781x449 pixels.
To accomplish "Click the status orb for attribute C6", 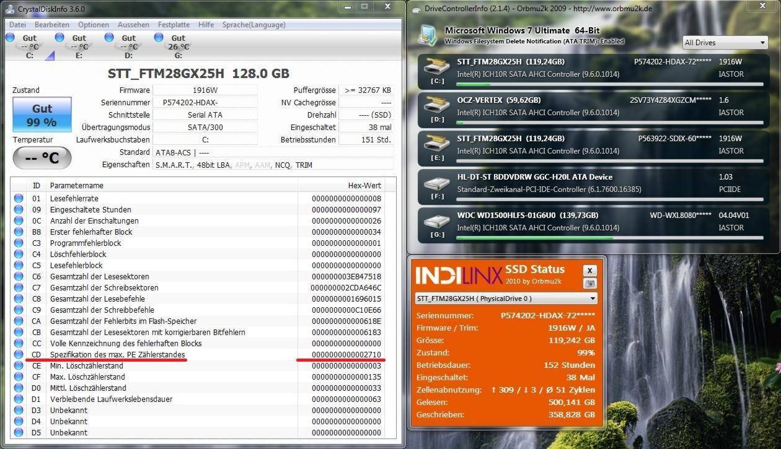I will [x=19, y=276].
